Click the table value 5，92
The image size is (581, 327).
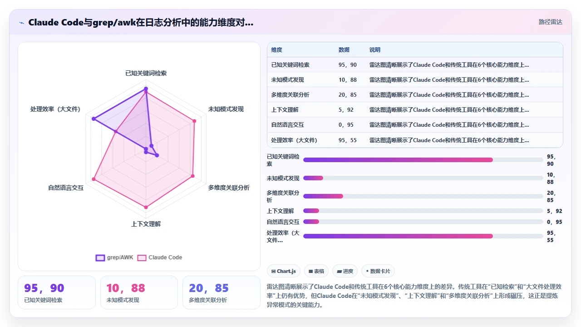(x=346, y=110)
